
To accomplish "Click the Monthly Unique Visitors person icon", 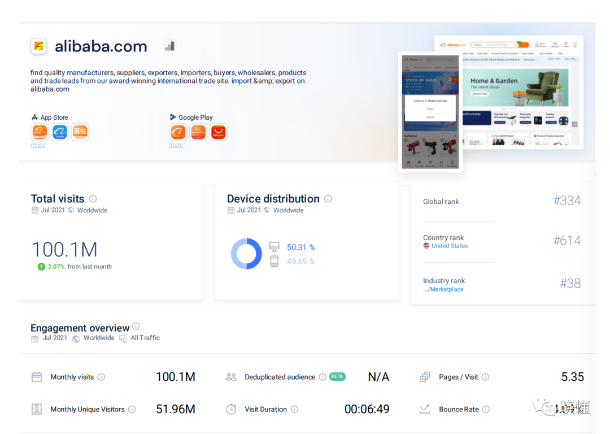I will tap(37, 409).
